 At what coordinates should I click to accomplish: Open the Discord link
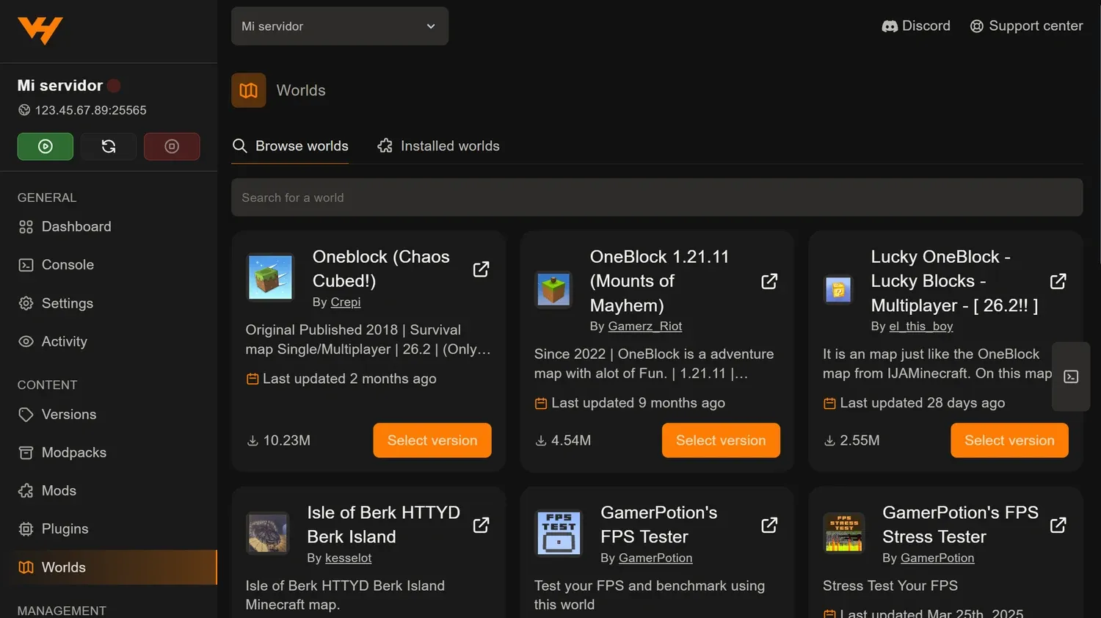coord(916,26)
